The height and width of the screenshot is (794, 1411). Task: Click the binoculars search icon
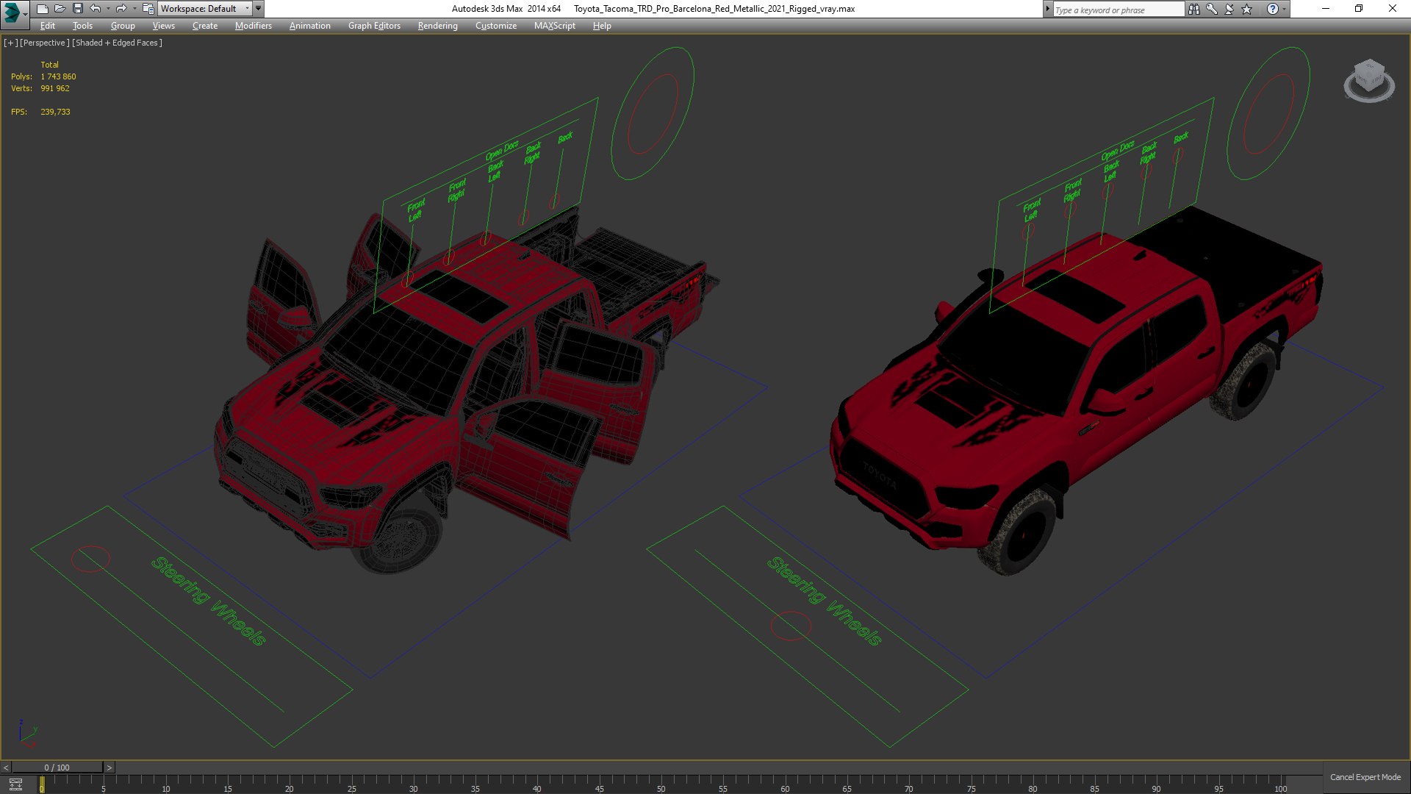[1194, 10]
